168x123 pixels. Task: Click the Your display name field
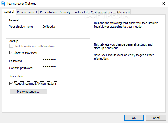click(x=64, y=27)
